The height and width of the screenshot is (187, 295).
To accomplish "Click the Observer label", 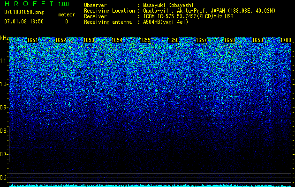I will tap(95, 6).
